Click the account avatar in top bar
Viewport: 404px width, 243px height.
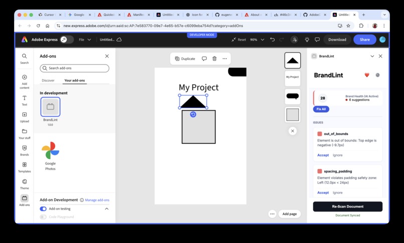coord(382,39)
